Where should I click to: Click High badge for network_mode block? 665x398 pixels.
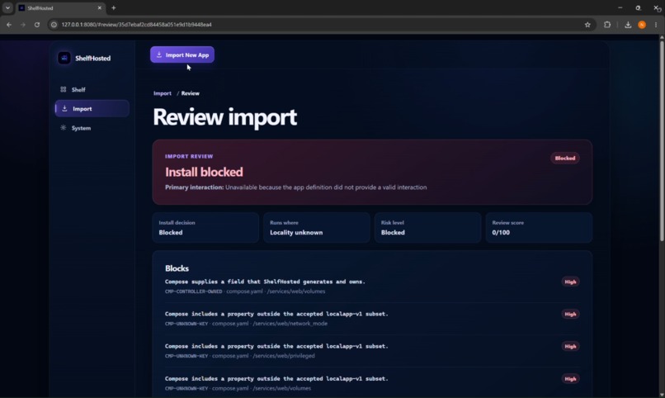click(x=570, y=314)
